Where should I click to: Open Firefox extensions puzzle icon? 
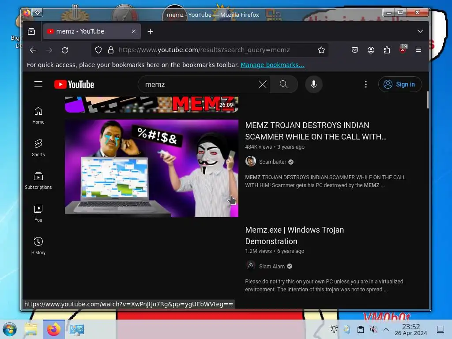coord(387,50)
